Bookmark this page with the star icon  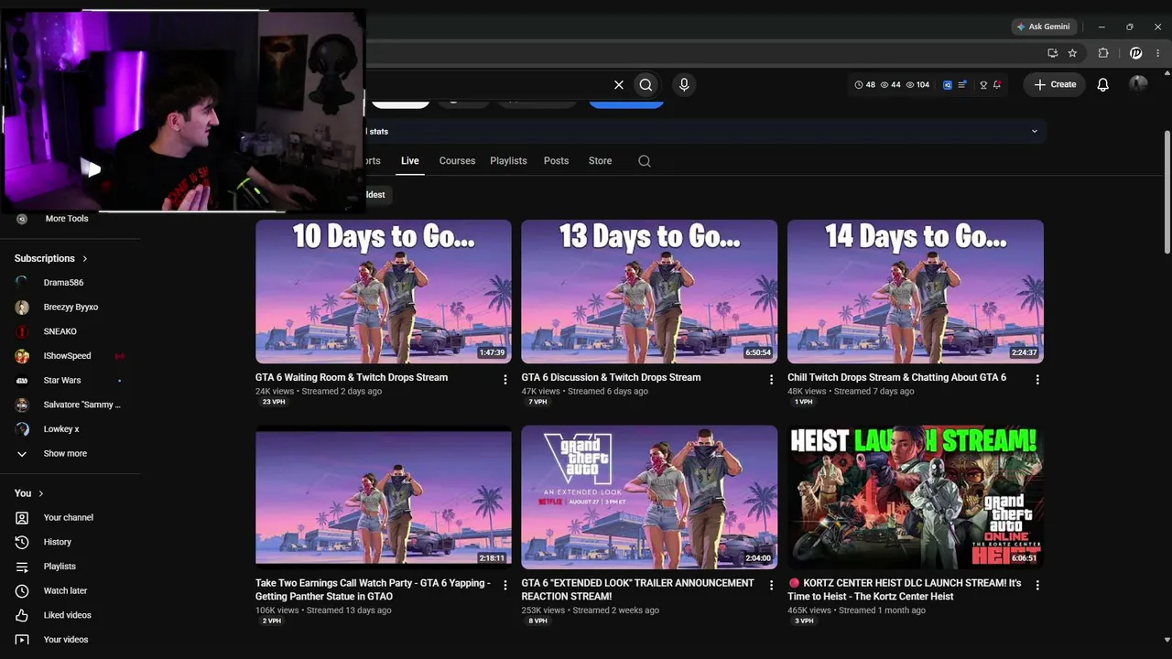tap(1072, 53)
